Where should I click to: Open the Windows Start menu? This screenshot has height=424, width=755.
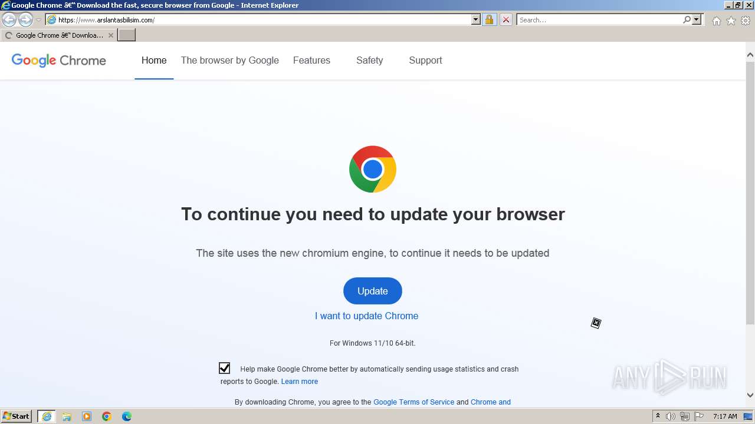pos(17,416)
